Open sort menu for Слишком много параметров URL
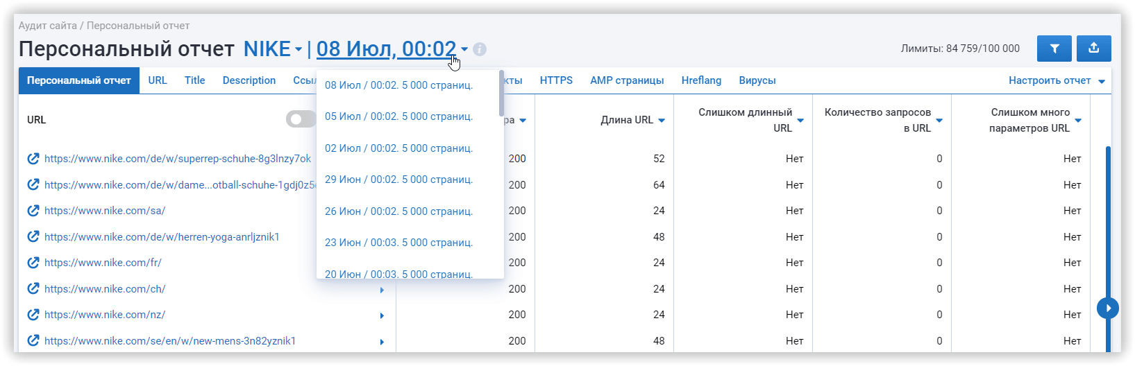Viewport: 1135px width, 366px height. coord(1078,120)
